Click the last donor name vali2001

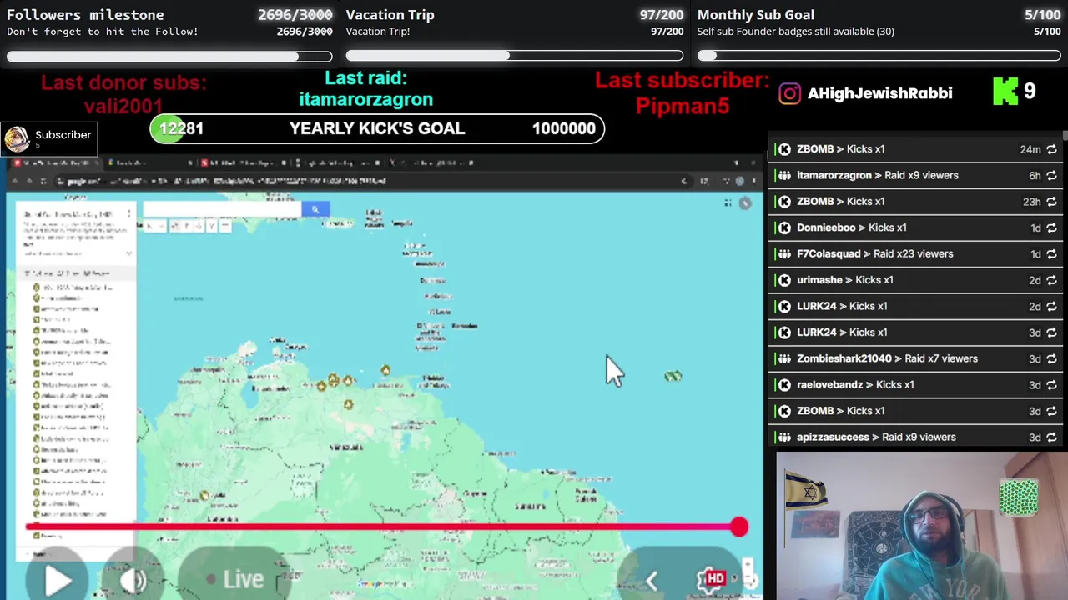point(123,106)
